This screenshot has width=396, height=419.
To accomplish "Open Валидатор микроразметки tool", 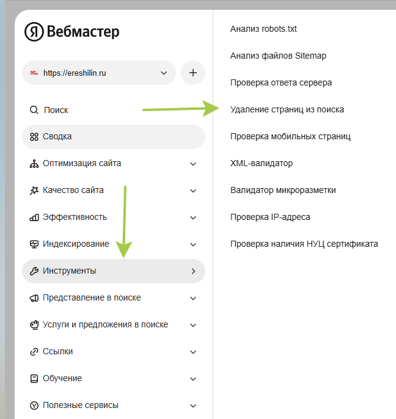I will click(x=283, y=190).
